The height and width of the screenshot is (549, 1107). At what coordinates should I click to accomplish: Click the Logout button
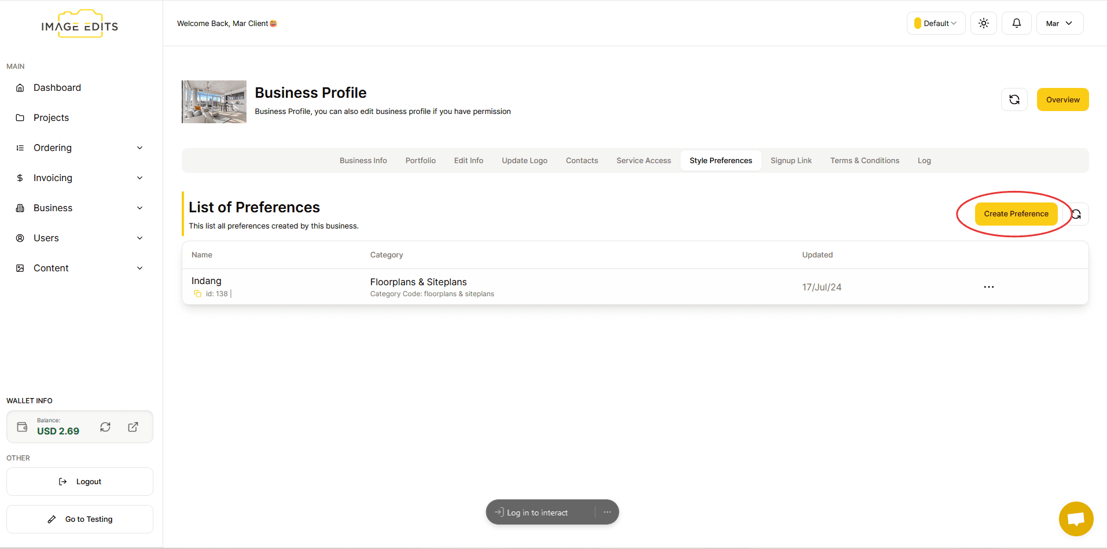[x=79, y=481]
